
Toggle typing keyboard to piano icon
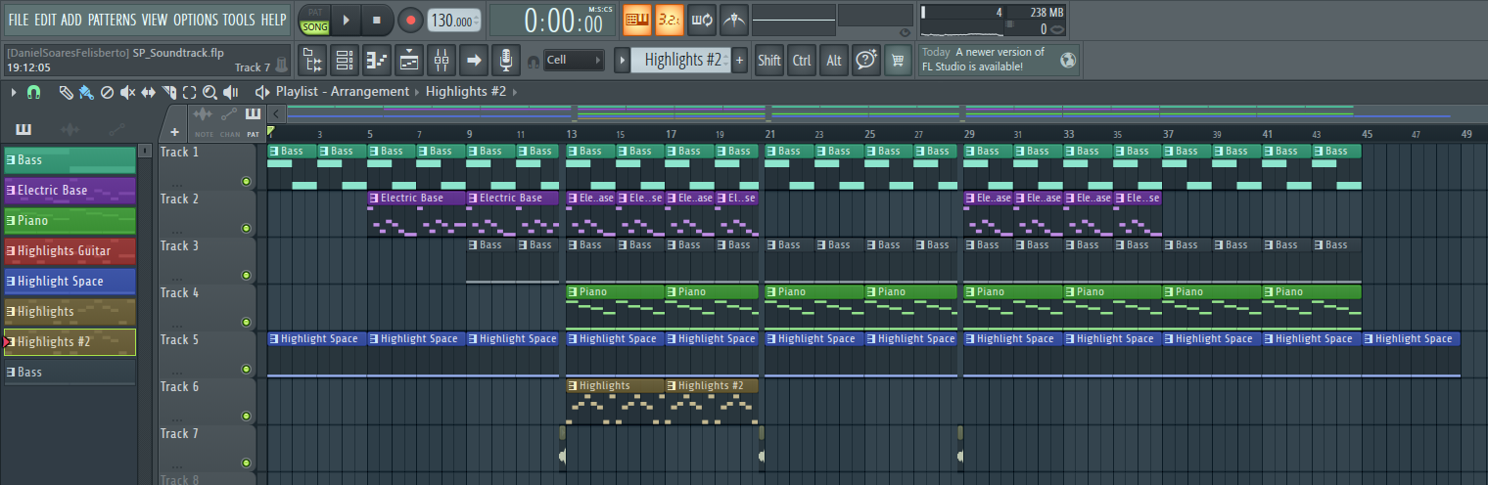[637, 20]
